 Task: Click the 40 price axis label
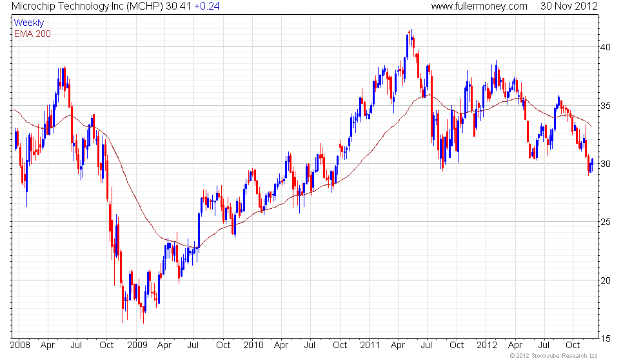[606, 47]
